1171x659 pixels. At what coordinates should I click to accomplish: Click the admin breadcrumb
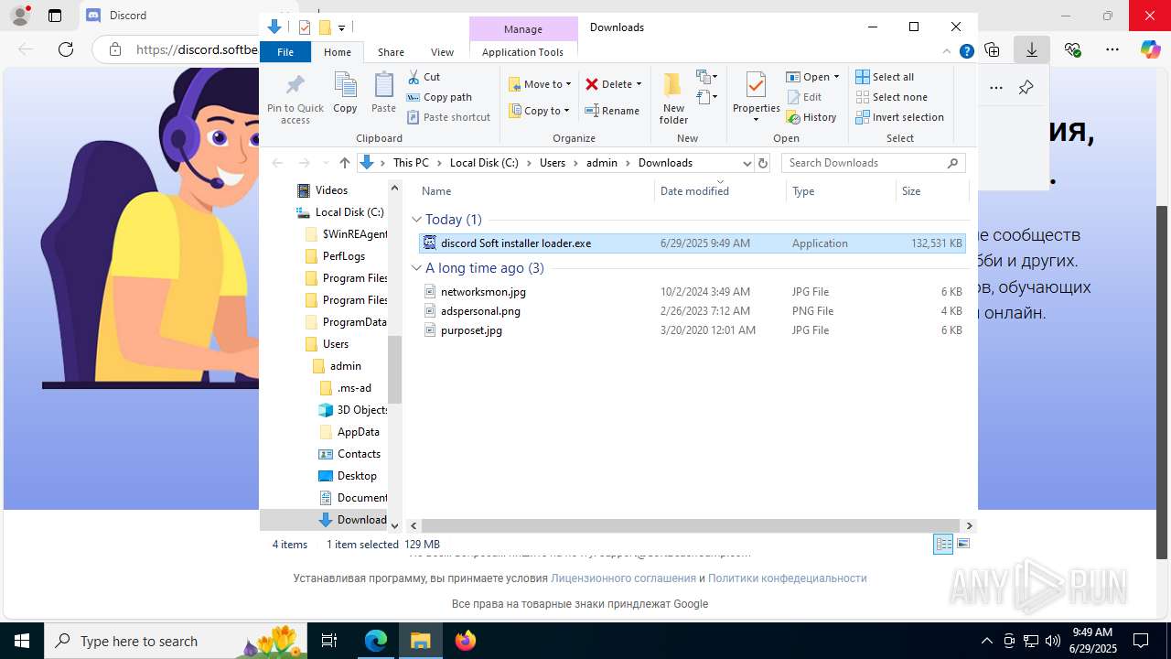[602, 163]
